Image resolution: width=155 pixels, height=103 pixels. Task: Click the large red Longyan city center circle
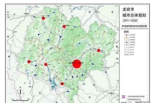77,64
